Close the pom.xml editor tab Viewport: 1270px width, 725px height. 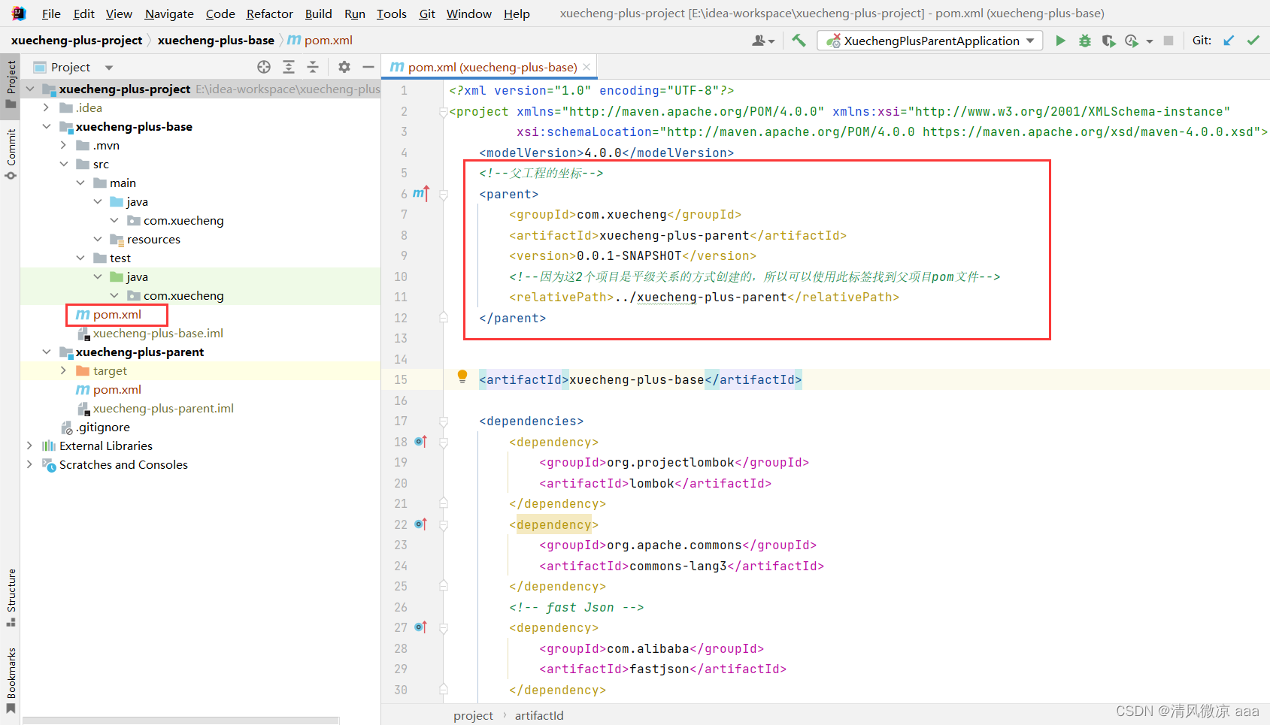587,67
